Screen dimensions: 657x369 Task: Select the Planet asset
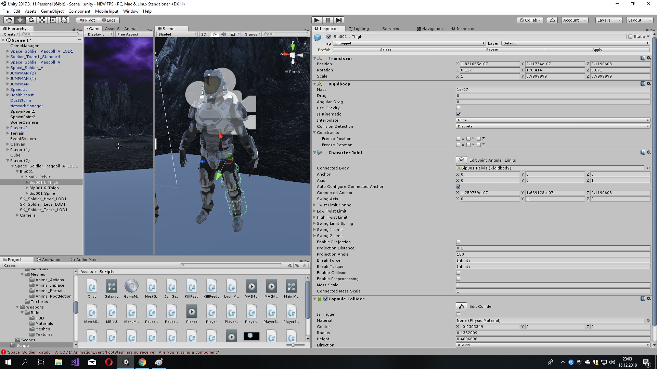click(x=192, y=314)
